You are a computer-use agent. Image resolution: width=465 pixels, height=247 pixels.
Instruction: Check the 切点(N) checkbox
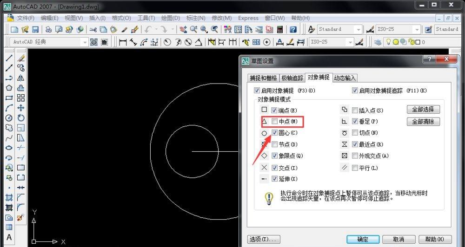(355, 133)
